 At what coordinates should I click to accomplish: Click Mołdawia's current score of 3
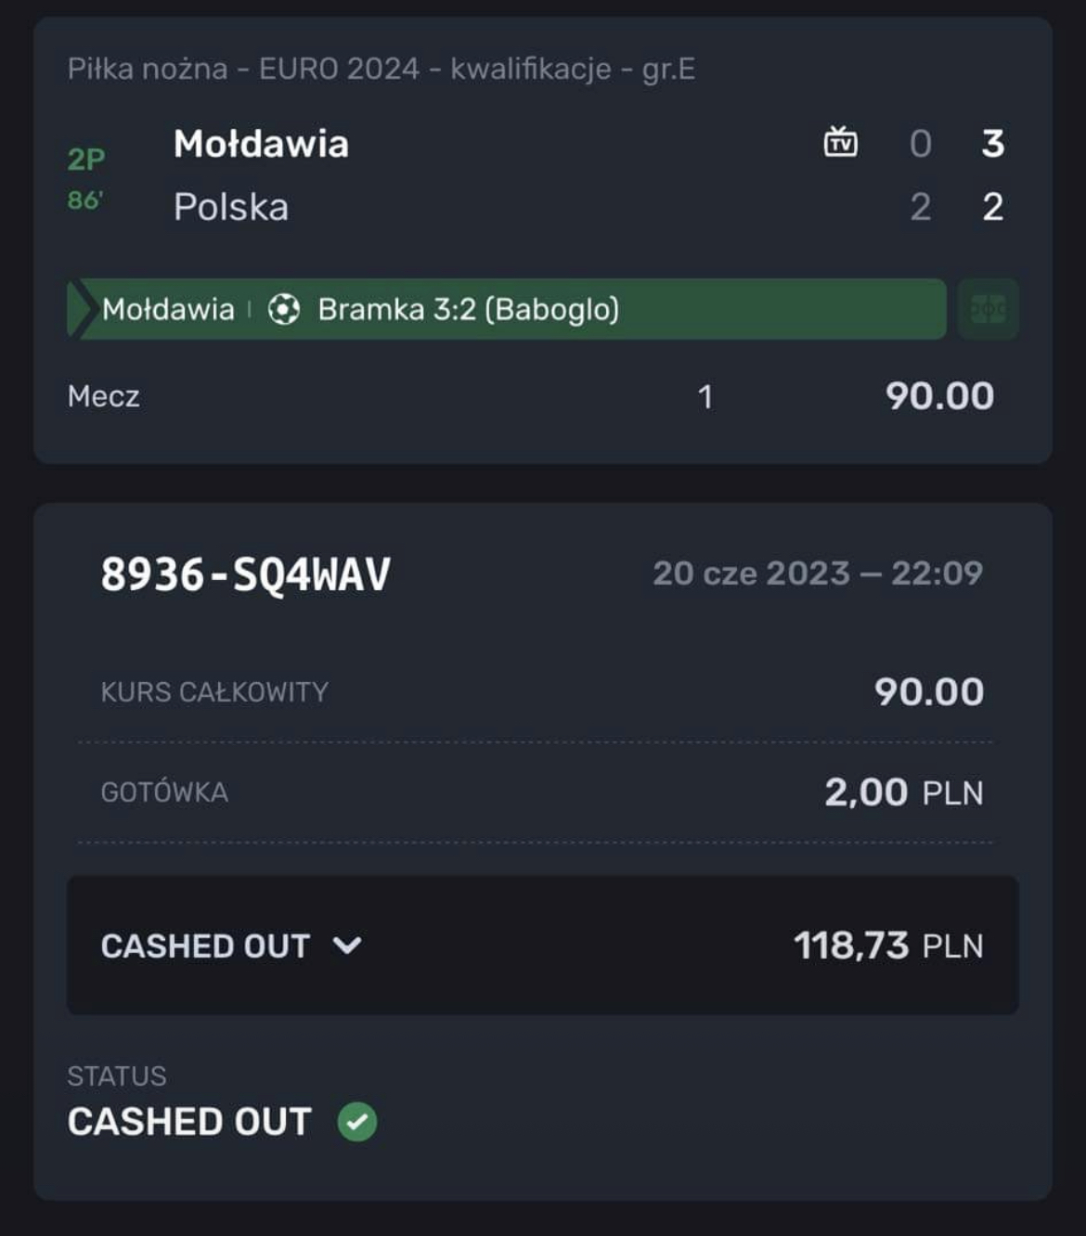click(992, 144)
